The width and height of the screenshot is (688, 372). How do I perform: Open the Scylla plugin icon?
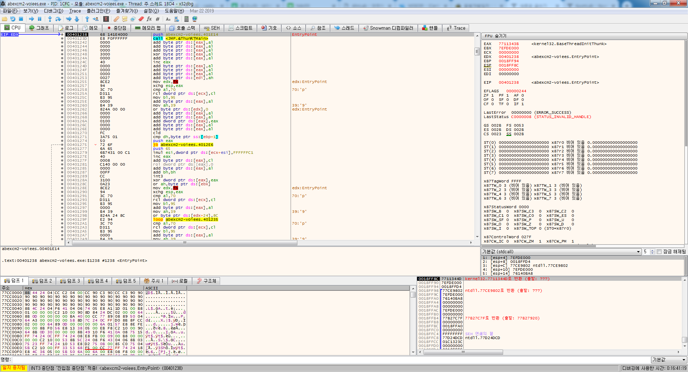coord(106,19)
